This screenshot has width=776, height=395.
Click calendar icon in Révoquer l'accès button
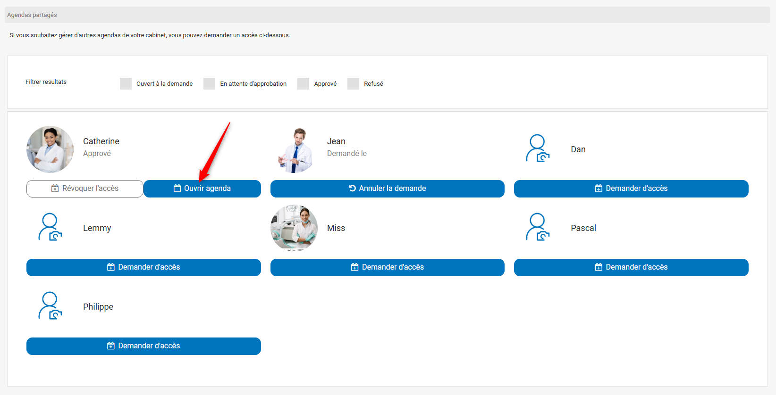pyautogui.click(x=55, y=189)
